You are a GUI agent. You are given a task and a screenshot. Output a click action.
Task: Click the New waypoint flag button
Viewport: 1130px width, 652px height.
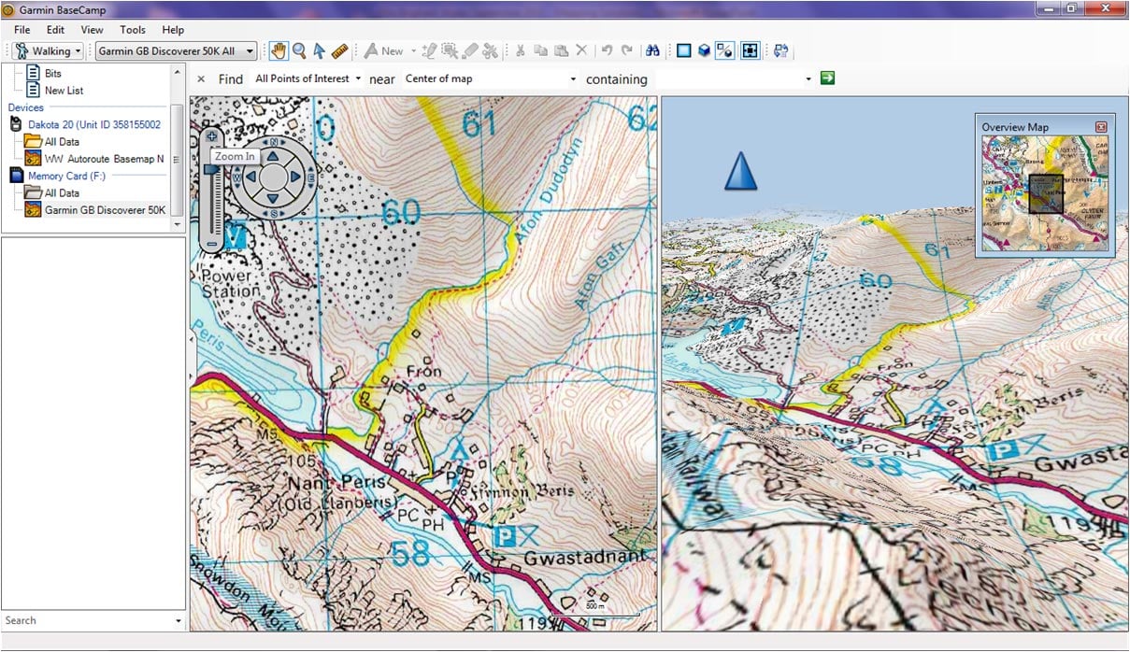[x=383, y=50]
